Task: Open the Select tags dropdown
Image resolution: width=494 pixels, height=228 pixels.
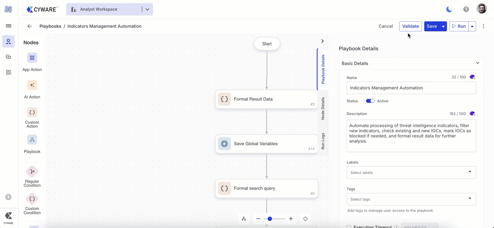Action: [x=411, y=199]
